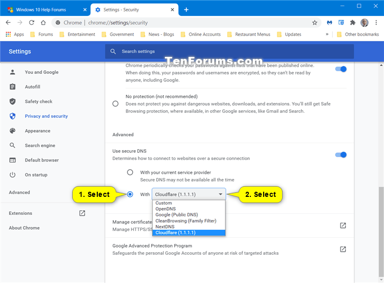The width and height of the screenshot is (384, 283).
Task: Close the Windows 10 Help Forums tab
Action: pyautogui.click(x=84, y=10)
